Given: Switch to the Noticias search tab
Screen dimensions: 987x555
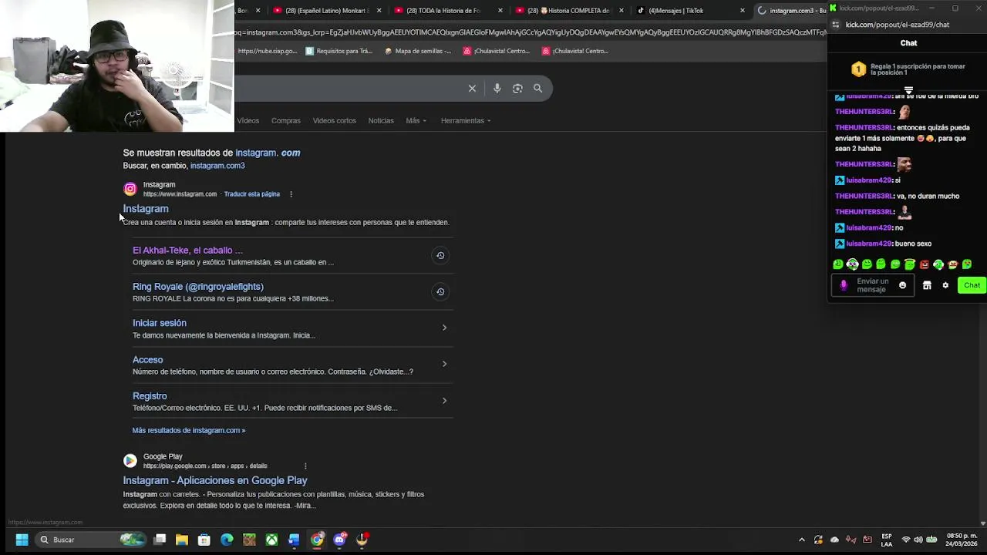Looking at the screenshot, I should 381,120.
